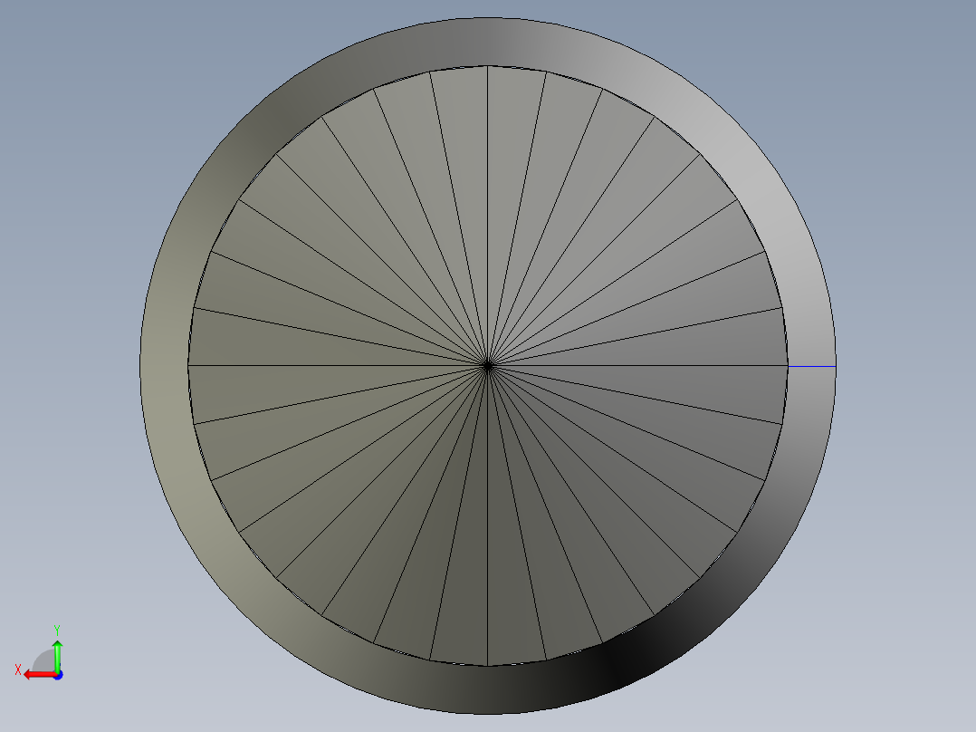Click the red "X" label of the triad
Viewport: 976px width, 732px height.
pos(18,670)
